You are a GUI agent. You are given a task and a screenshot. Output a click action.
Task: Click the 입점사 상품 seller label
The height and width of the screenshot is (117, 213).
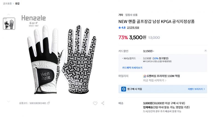tap(131, 15)
